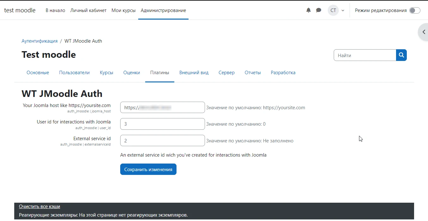428x221 pixels.
Task: Open the Аутентификация breadcrumb link
Action: click(x=39, y=41)
